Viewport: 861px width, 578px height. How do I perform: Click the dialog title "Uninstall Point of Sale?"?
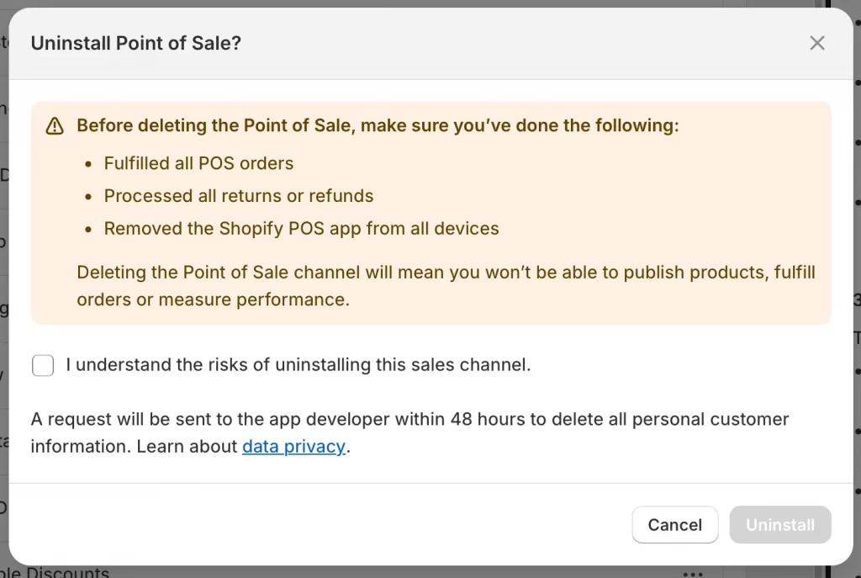[x=136, y=43]
